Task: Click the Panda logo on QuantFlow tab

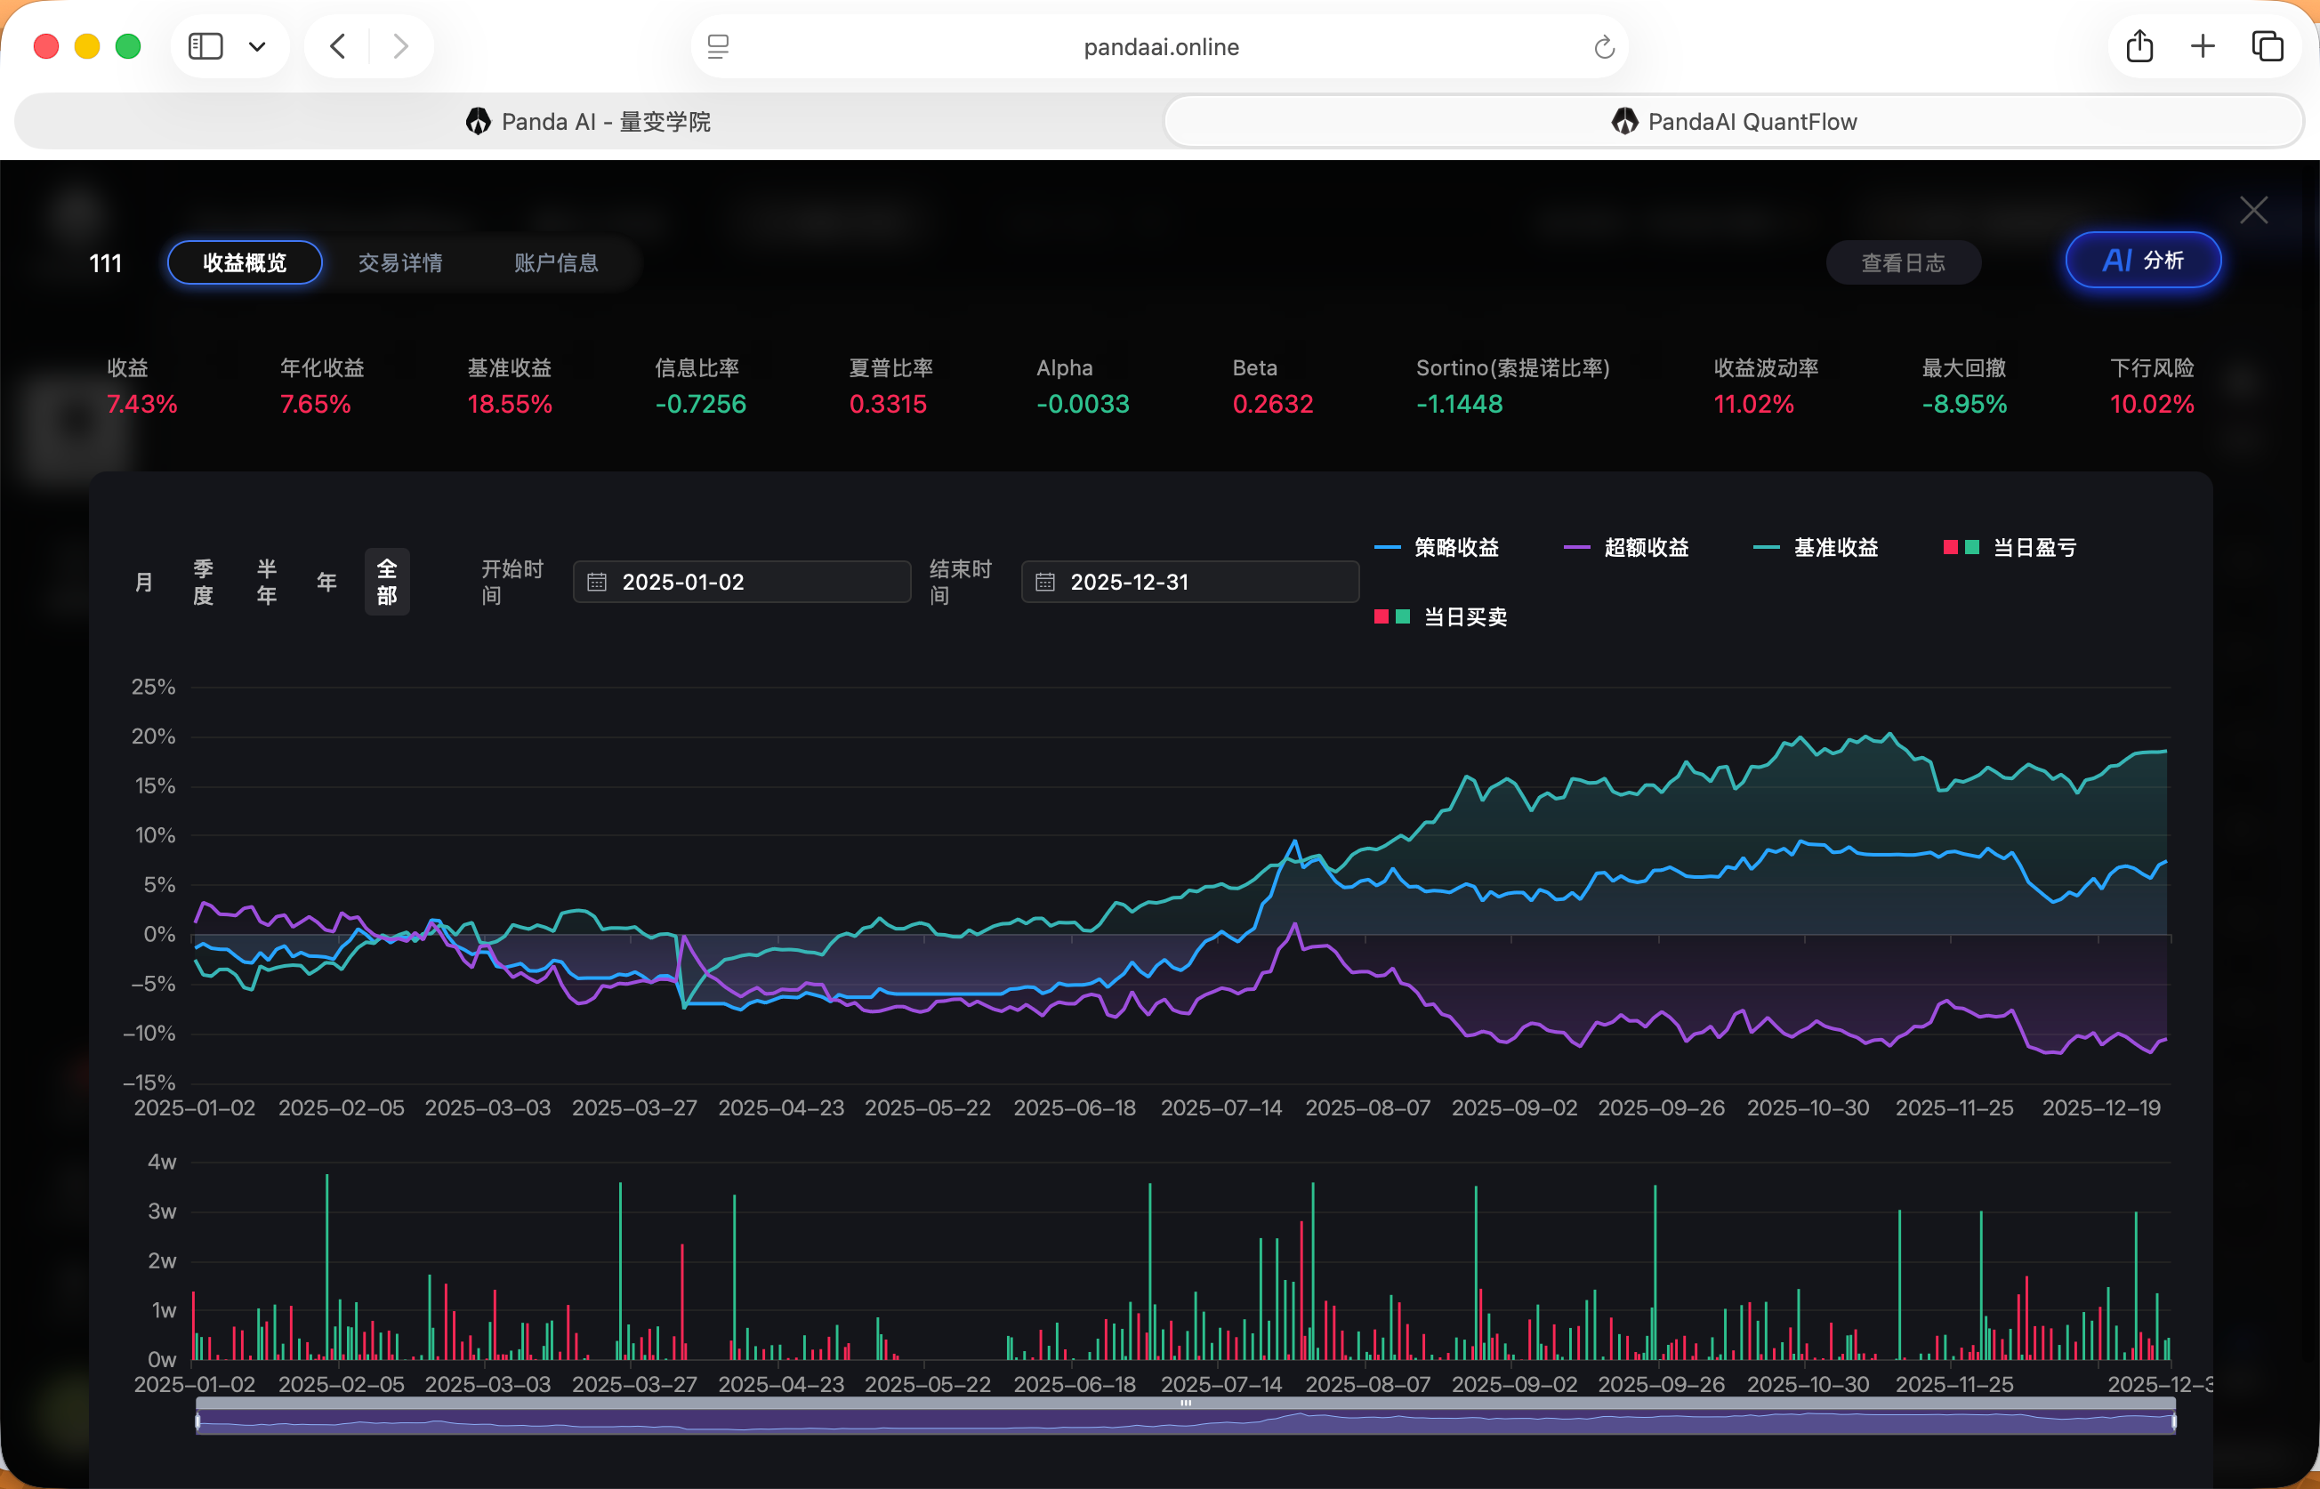Action: (1625, 122)
